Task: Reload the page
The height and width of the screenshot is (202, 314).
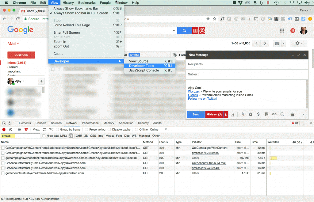Action: [18, 19]
